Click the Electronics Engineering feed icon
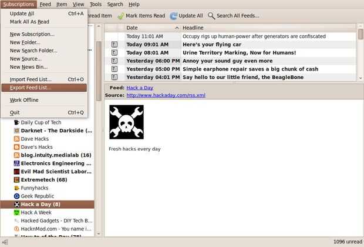This screenshot has height=247, width=364. [16, 163]
